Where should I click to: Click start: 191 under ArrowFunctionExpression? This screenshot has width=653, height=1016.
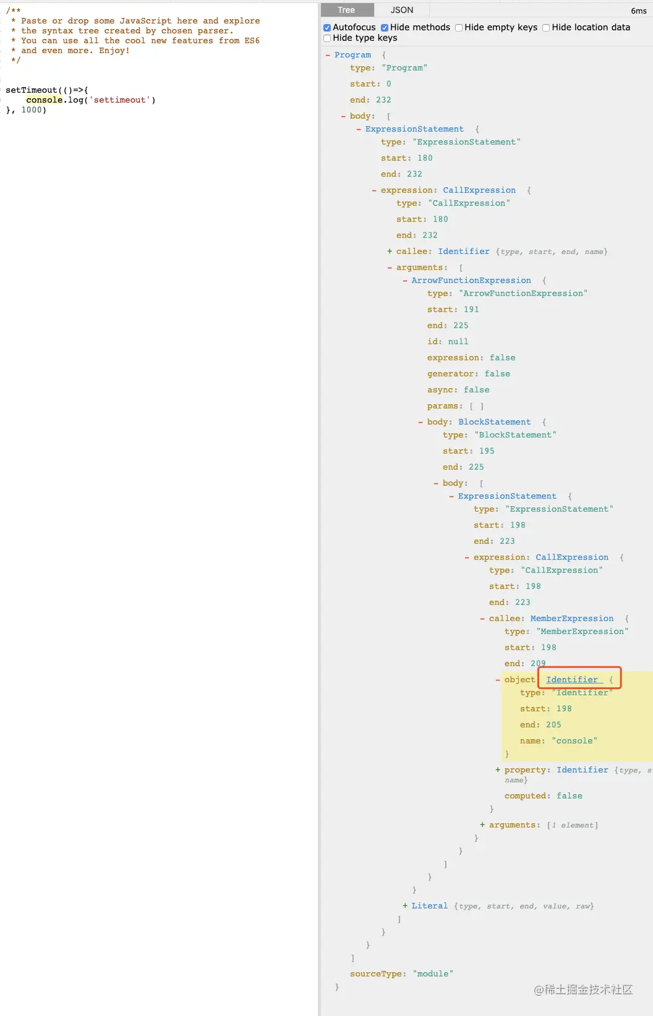(x=453, y=310)
